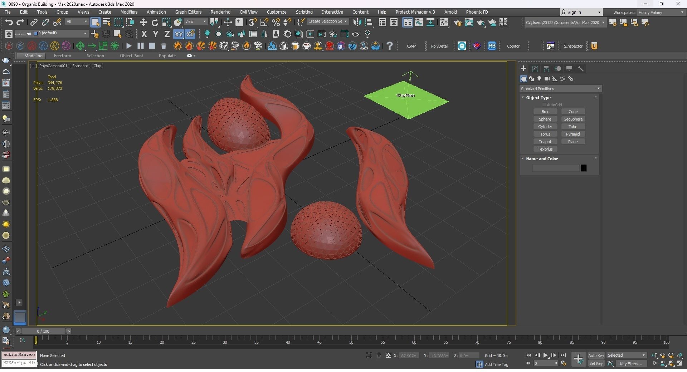The width and height of the screenshot is (687, 372).
Task: Open the Modify panel tab icon
Action: [535, 69]
